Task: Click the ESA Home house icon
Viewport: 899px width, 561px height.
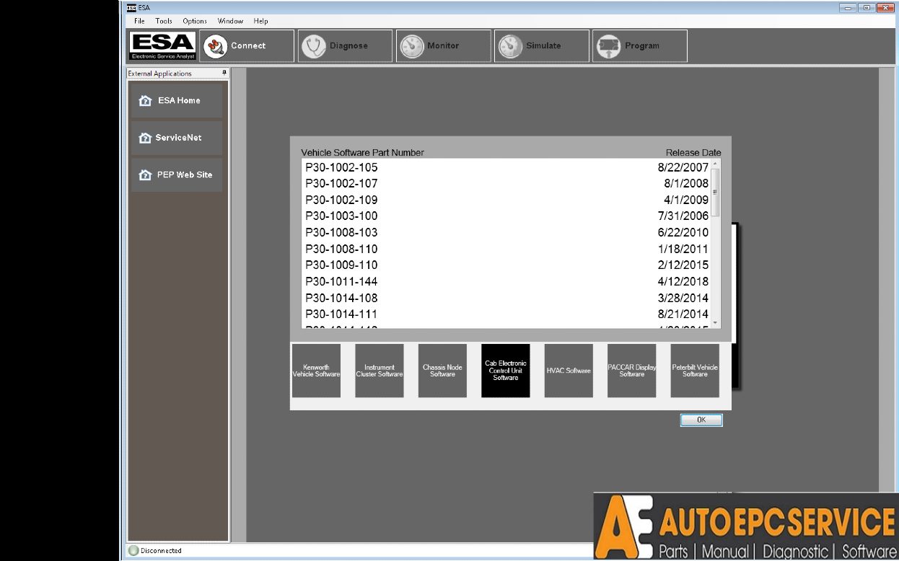Action: (x=145, y=101)
